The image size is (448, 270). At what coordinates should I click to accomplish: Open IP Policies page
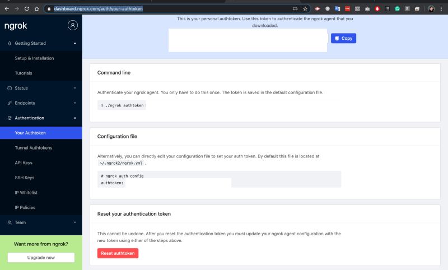[25, 207]
